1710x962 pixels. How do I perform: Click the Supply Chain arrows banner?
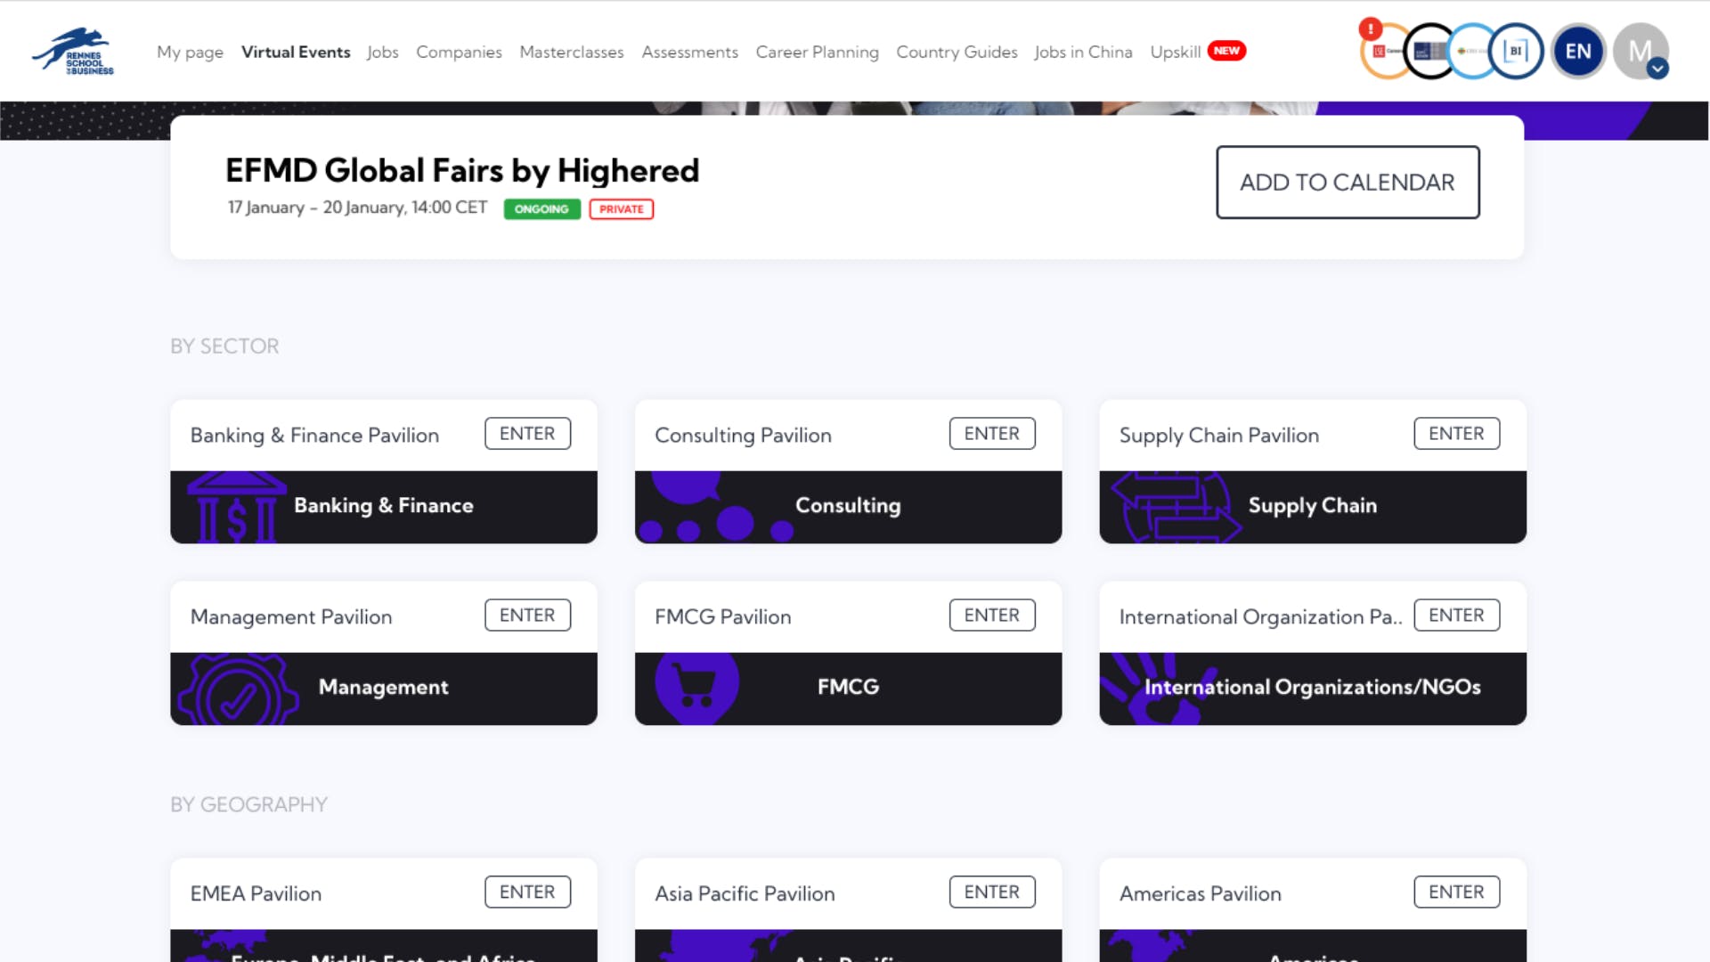[x=1312, y=507]
